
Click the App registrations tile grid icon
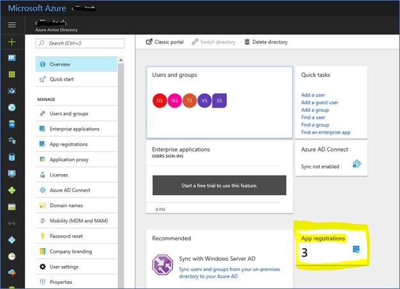point(357,249)
